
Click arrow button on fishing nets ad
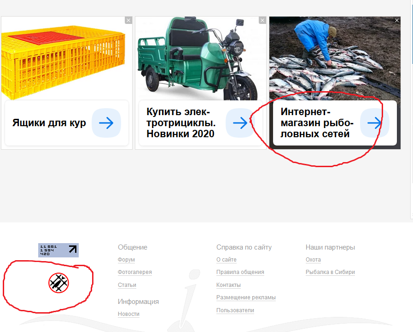(374, 123)
